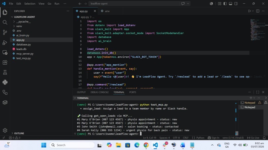This screenshot has height=150, width=268.
Task: Open the Explorer view in activity bar
Action: [5, 12]
